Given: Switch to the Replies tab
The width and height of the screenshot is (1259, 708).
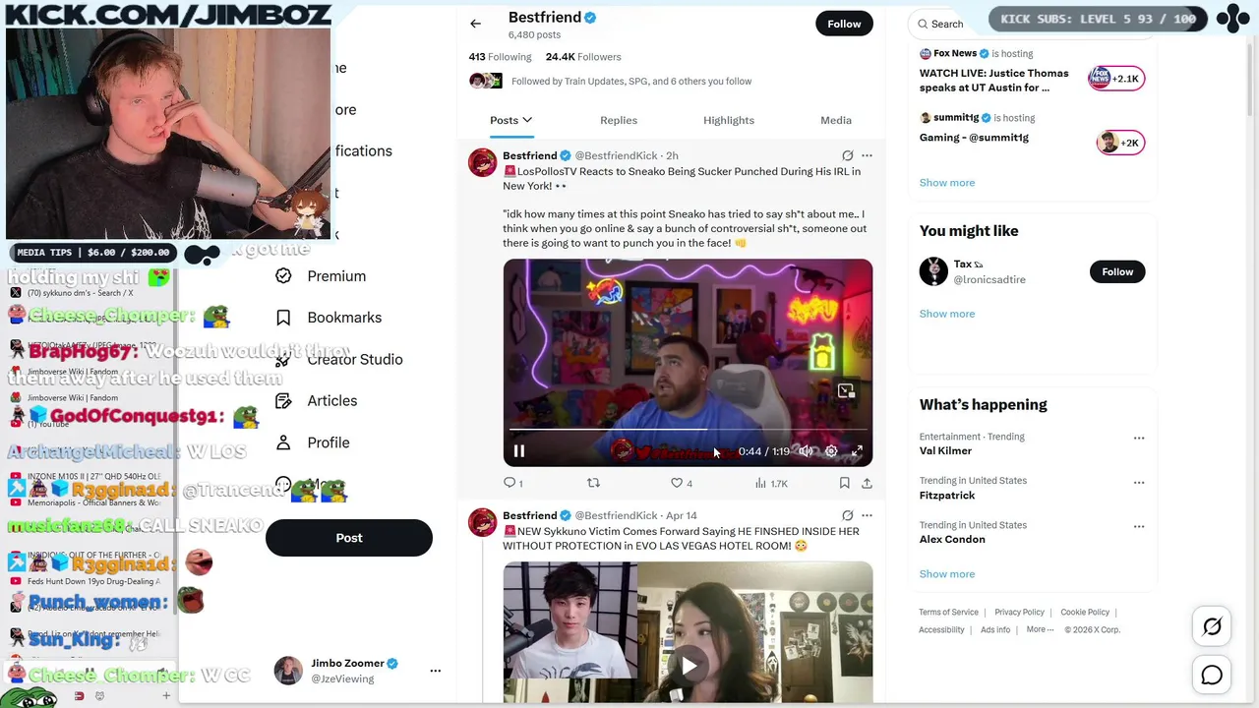Looking at the screenshot, I should pos(619,120).
